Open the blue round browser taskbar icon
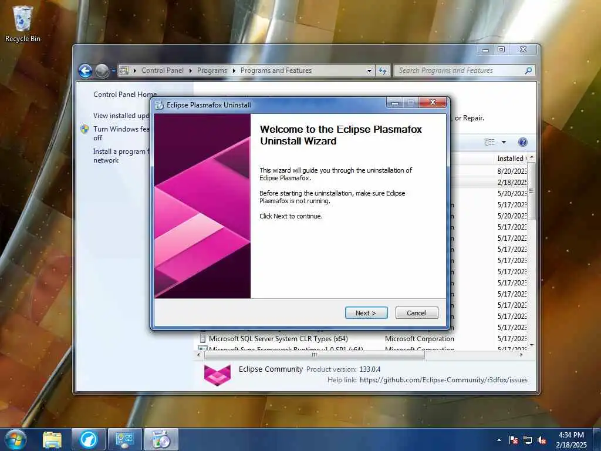 tap(88, 439)
